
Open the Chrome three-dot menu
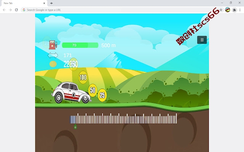[x=240, y=10]
